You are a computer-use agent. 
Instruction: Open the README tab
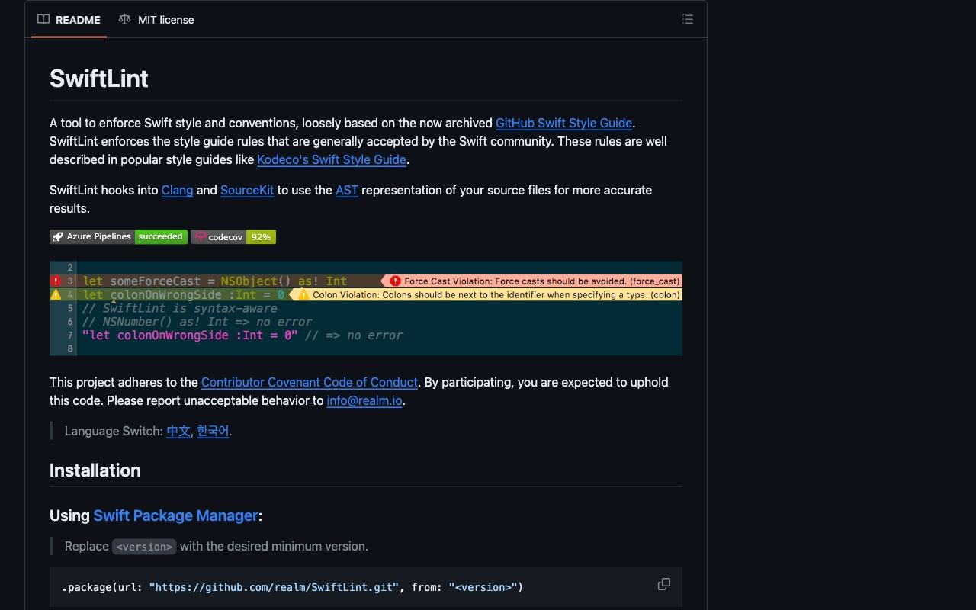click(69, 20)
